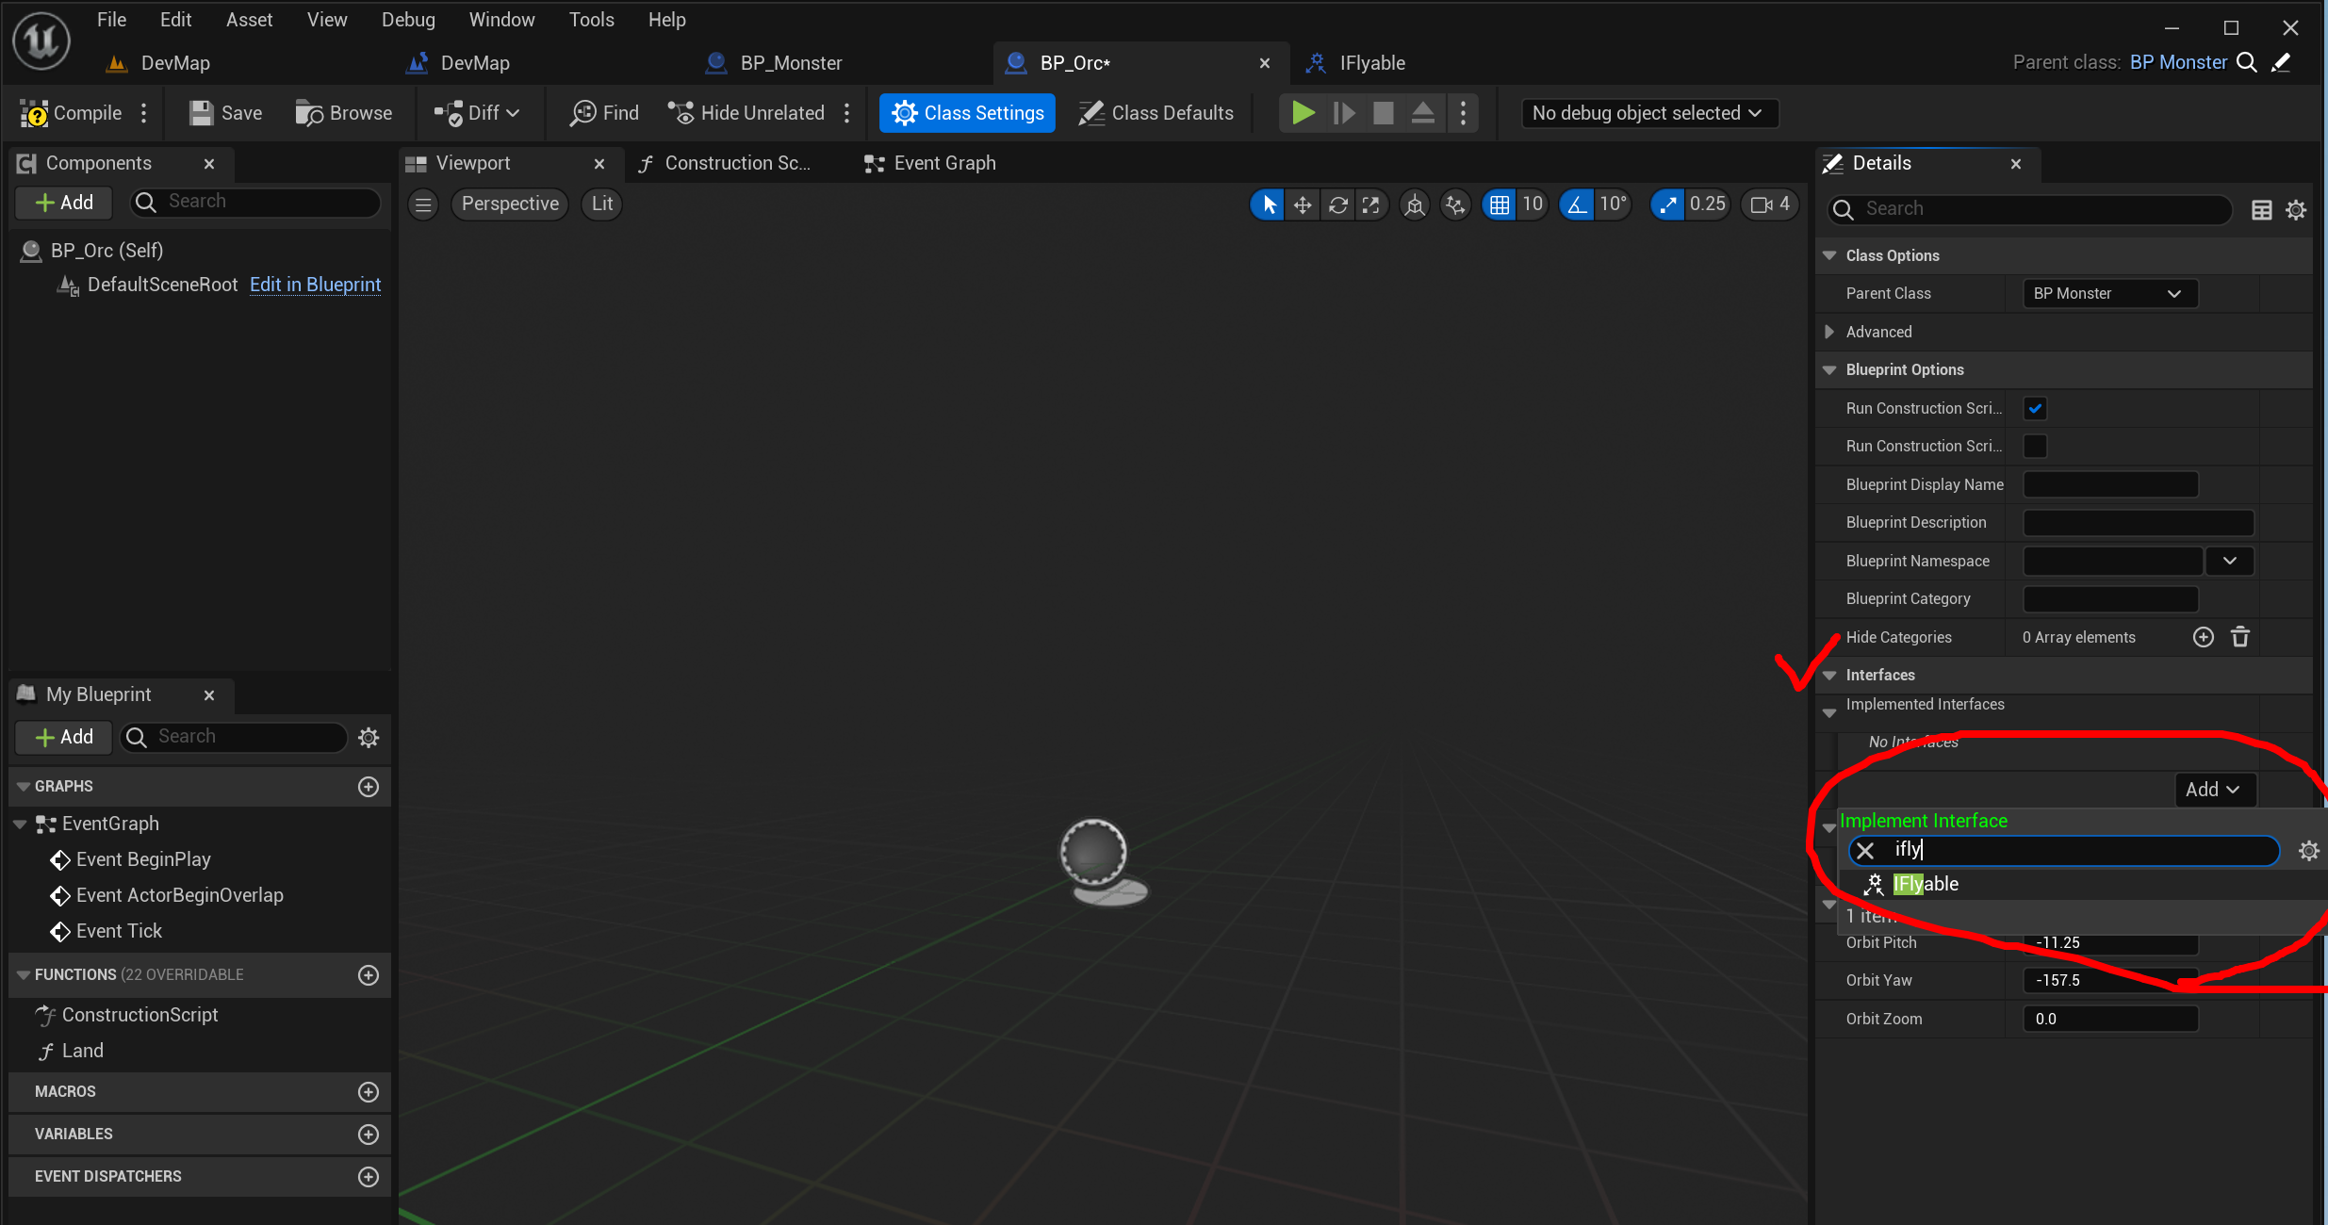This screenshot has width=2328, height=1225.
Task: Open Find in blueprint
Action: coord(605,113)
